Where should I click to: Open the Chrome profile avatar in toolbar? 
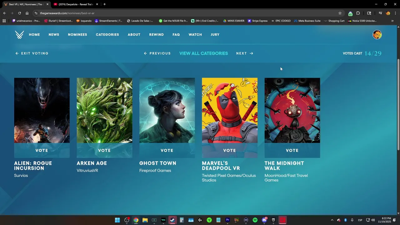(388, 13)
